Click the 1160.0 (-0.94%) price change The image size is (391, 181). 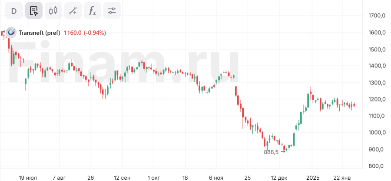pos(85,33)
